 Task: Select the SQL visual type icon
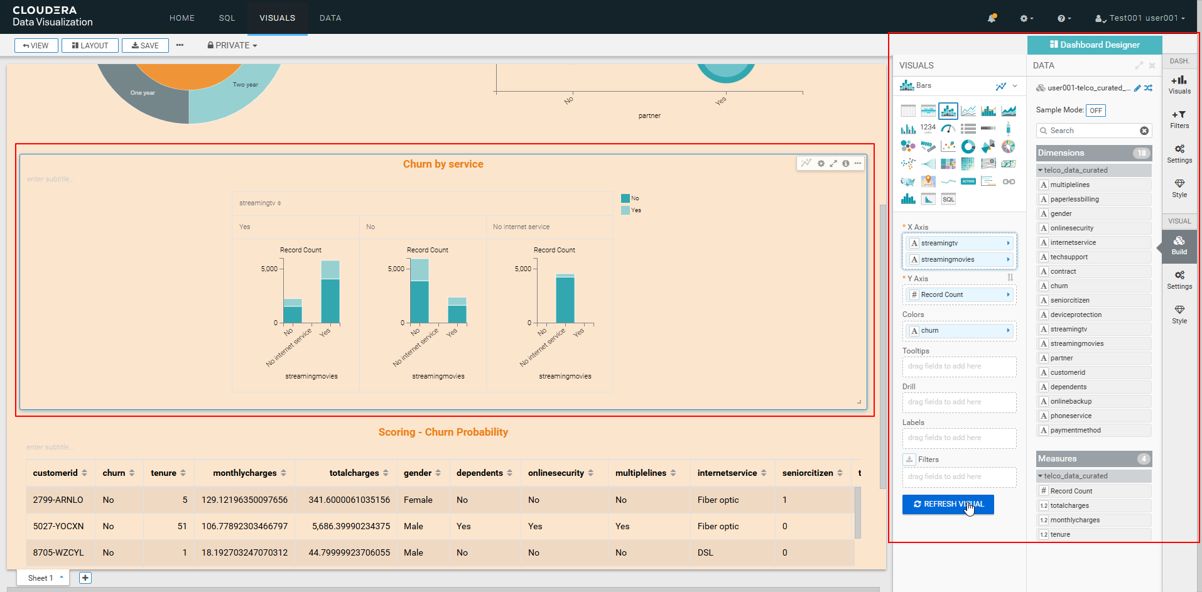tap(948, 199)
